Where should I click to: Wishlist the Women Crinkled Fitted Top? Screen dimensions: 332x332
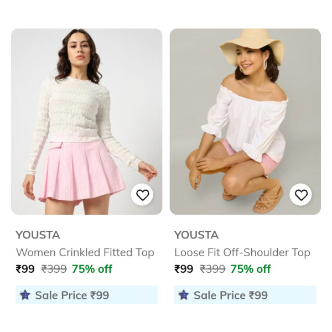click(143, 195)
